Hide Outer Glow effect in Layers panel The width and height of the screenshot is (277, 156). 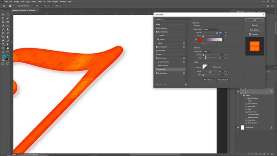246,120
